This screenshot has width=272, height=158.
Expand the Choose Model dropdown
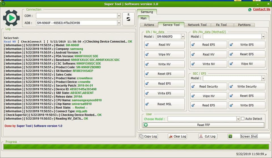click(238, 119)
